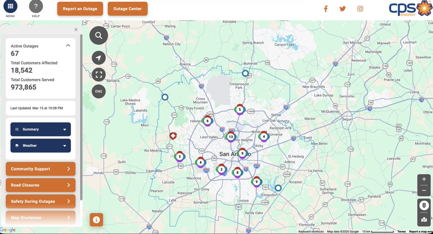Select the outage cluster marker labeled 3
This screenshot has height=234, width=433.
179,156
